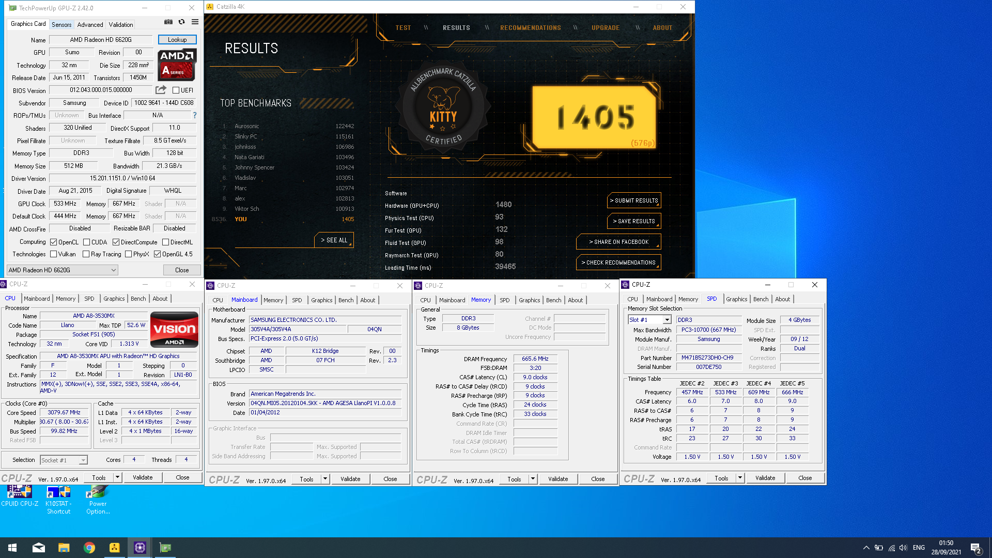Switch to Catzilla taskbar icon
Screen dimensions: 992x558
[114, 548]
